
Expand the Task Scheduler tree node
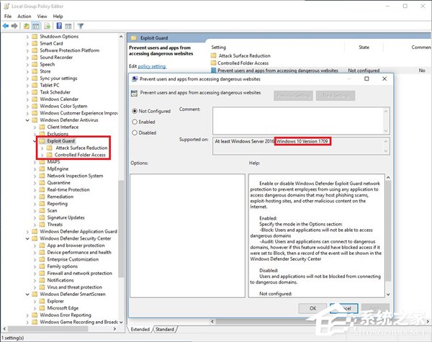(x=27, y=92)
